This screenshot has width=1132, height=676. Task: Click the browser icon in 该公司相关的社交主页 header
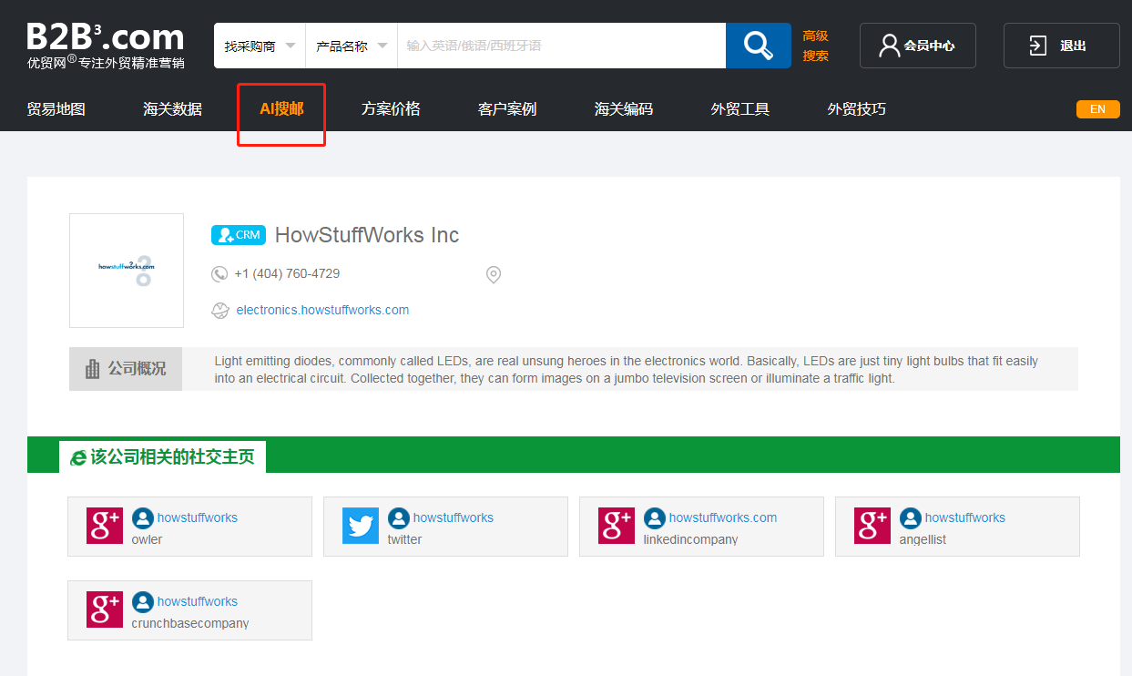tap(78, 457)
